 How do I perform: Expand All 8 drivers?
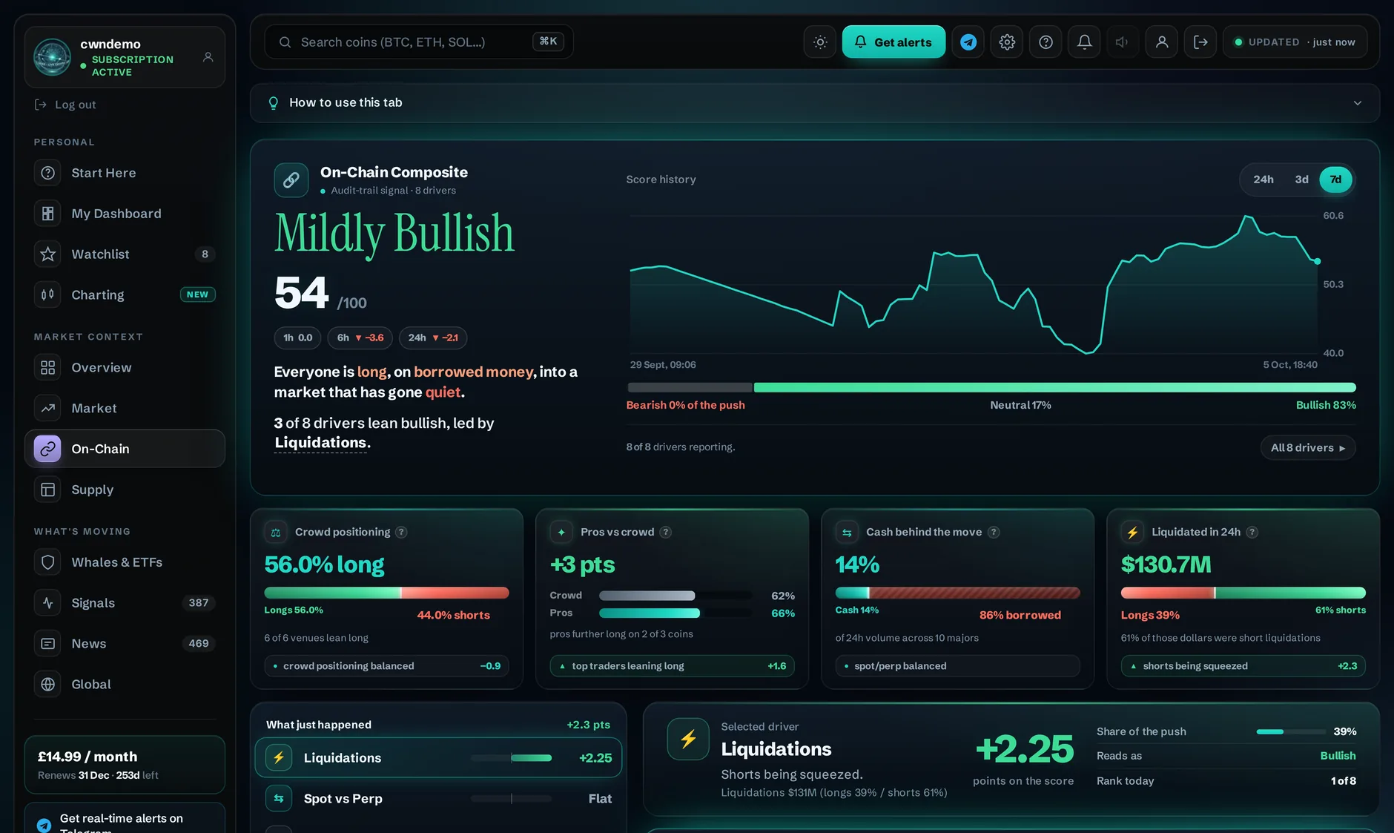tap(1308, 448)
